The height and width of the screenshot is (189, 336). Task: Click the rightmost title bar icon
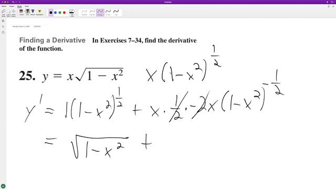332,2
